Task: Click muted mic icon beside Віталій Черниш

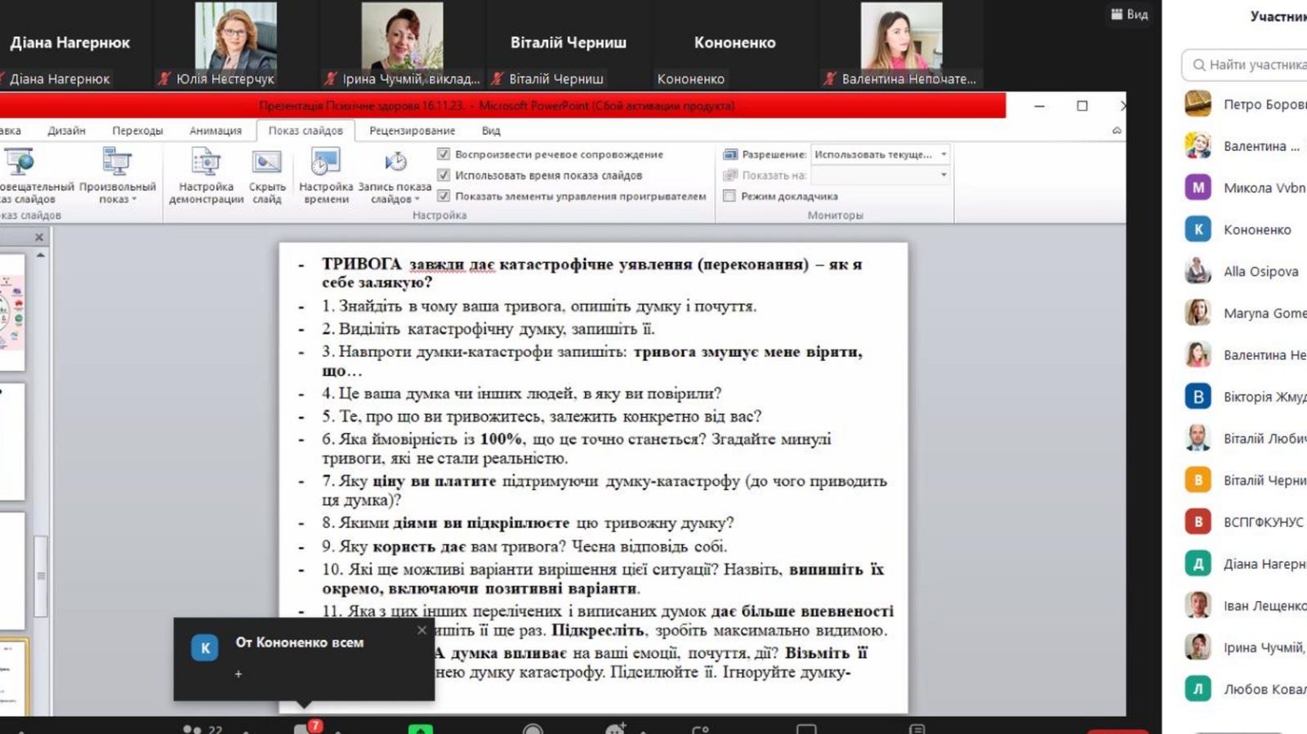Action: pos(497,78)
